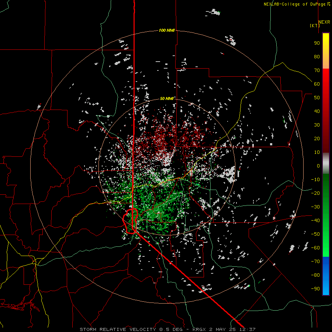Pick the blue segment of the color bar
This screenshot has width=332, height=332.
326,276
